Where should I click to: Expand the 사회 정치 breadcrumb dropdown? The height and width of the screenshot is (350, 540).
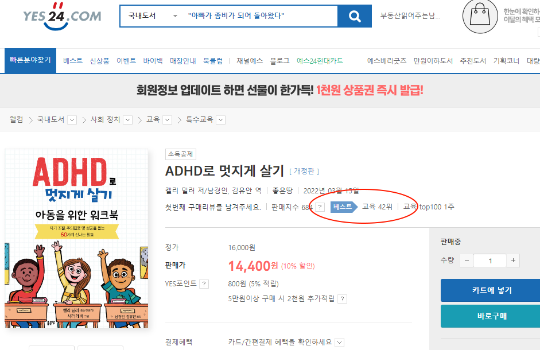tap(128, 120)
